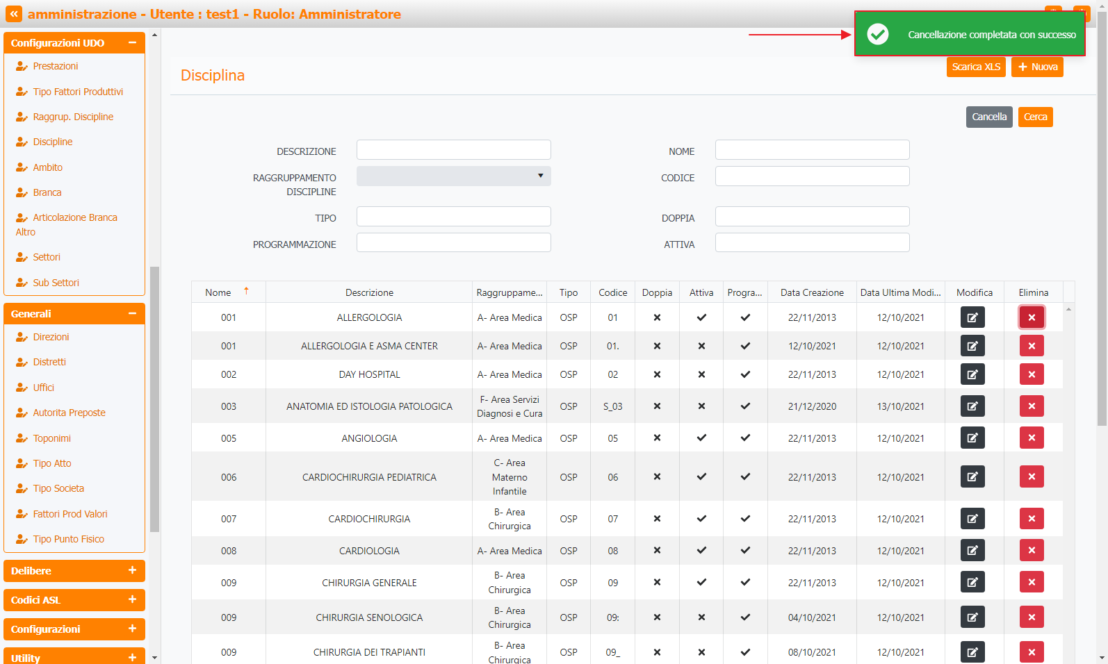Click the Scarica XLS button

pyautogui.click(x=975, y=67)
